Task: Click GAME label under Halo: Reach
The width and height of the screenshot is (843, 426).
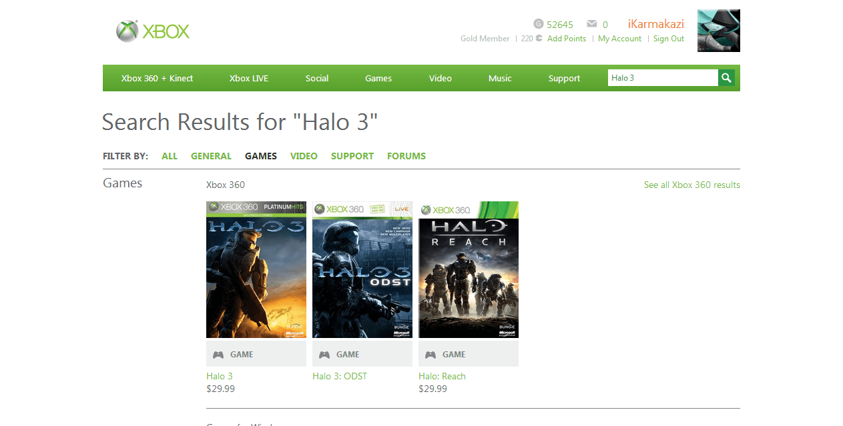Action: pyautogui.click(x=454, y=355)
